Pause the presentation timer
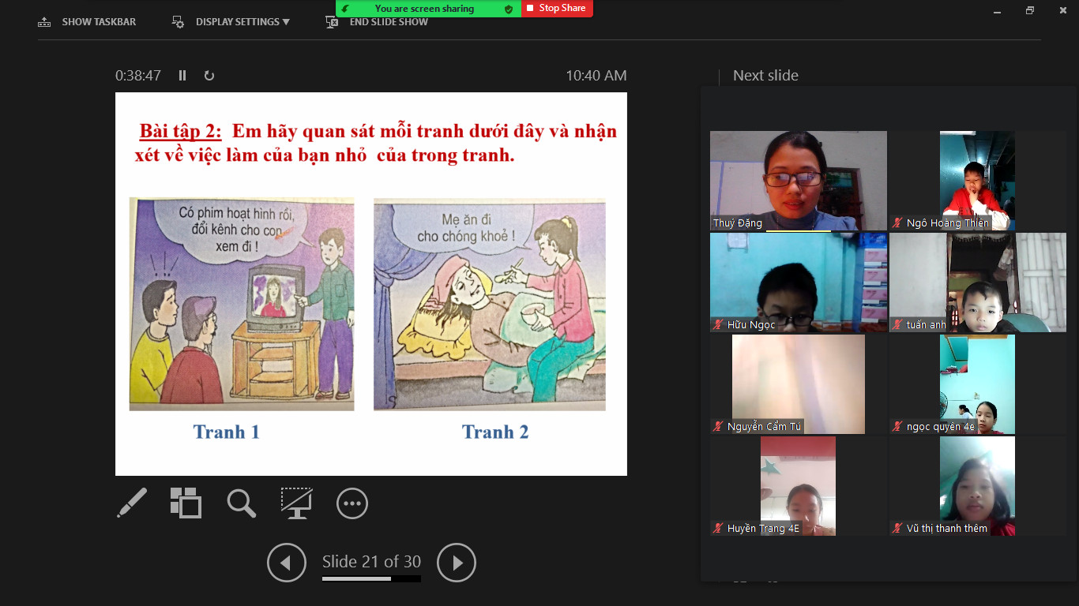This screenshot has width=1079, height=606. tap(182, 76)
